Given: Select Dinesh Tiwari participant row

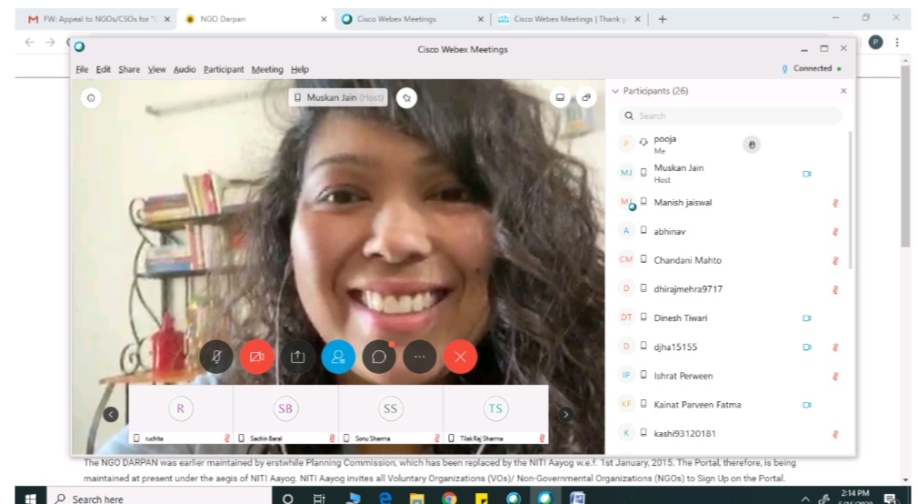Looking at the screenshot, I should click(x=730, y=318).
